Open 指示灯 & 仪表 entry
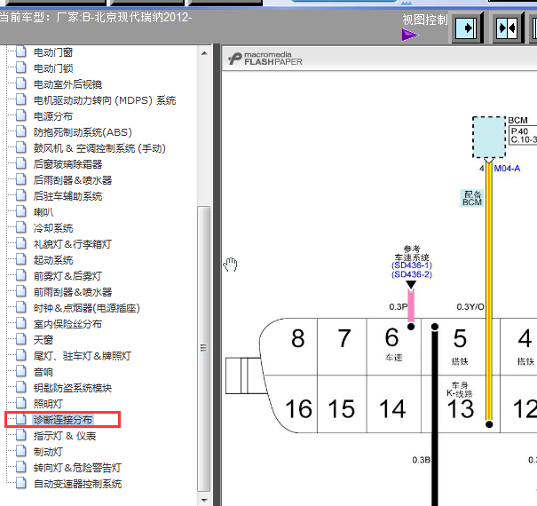This screenshot has height=506, width=537. coord(65,436)
